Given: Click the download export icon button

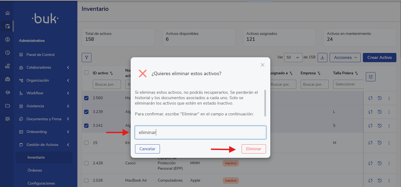Looking at the screenshot, I should tap(322, 58).
